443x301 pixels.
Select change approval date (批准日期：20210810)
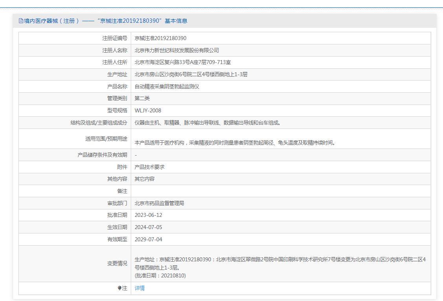(160, 275)
